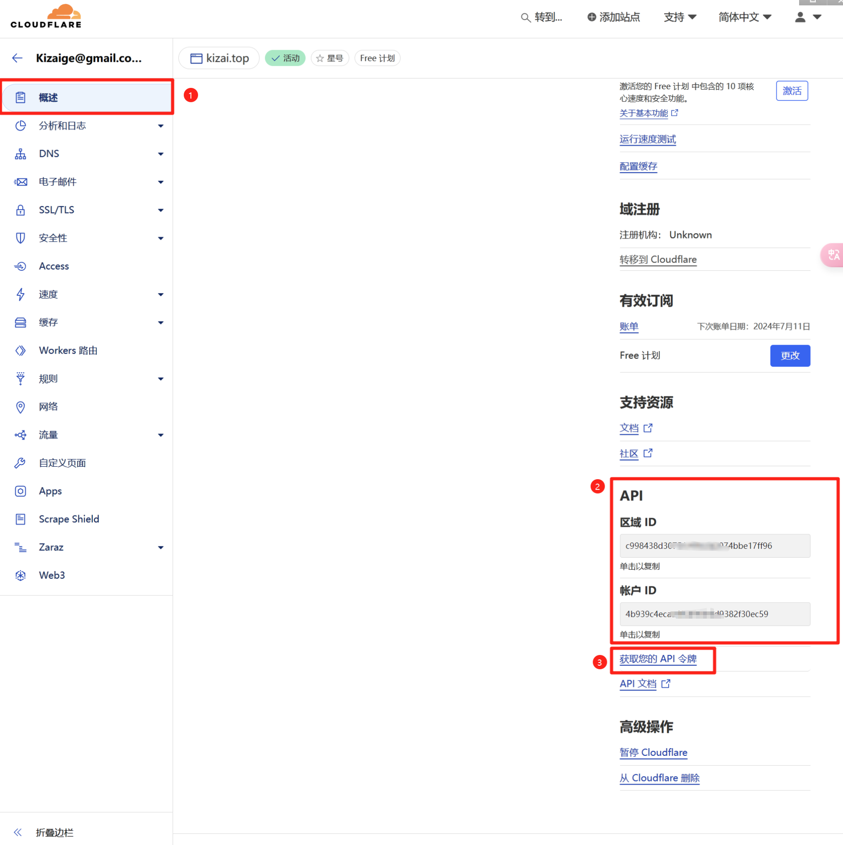Click the SSL/TLS lock icon
Screen dimensions: 843x845
point(20,210)
